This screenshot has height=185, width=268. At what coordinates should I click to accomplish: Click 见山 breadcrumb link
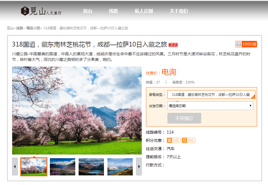pyautogui.click(x=10, y=28)
